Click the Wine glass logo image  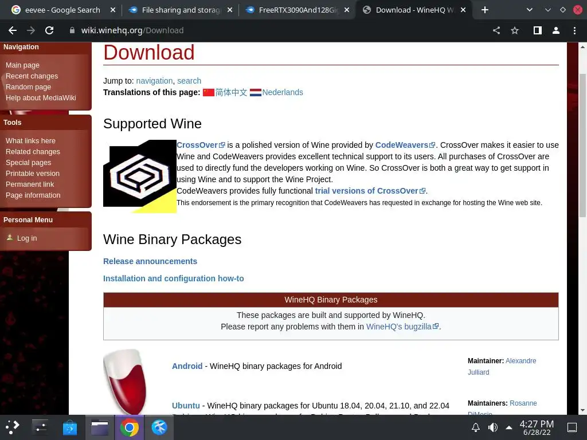click(x=126, y=382)
